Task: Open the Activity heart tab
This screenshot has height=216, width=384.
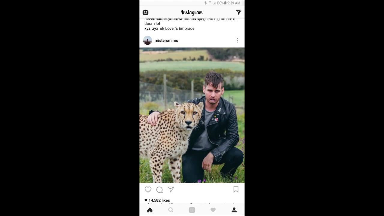Action: tap(213, 210)
